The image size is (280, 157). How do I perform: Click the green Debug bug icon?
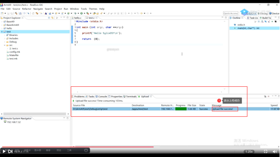[x=75, y=13]
